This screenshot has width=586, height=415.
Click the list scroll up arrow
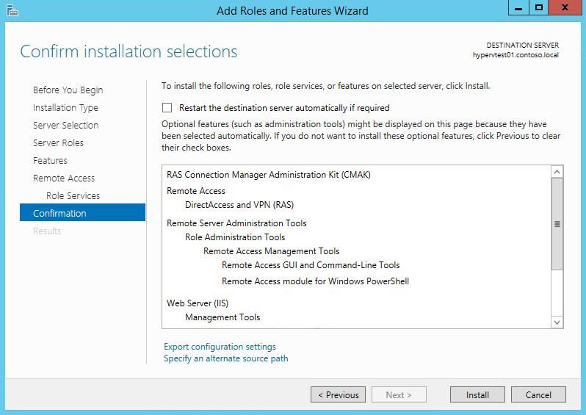click(x=557, y=172)
